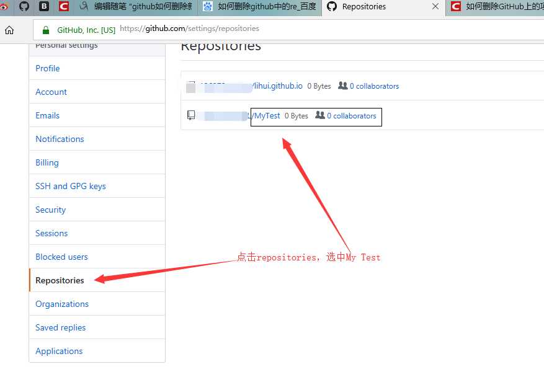
Task: Open Billing settings
Action: (97, 162)
